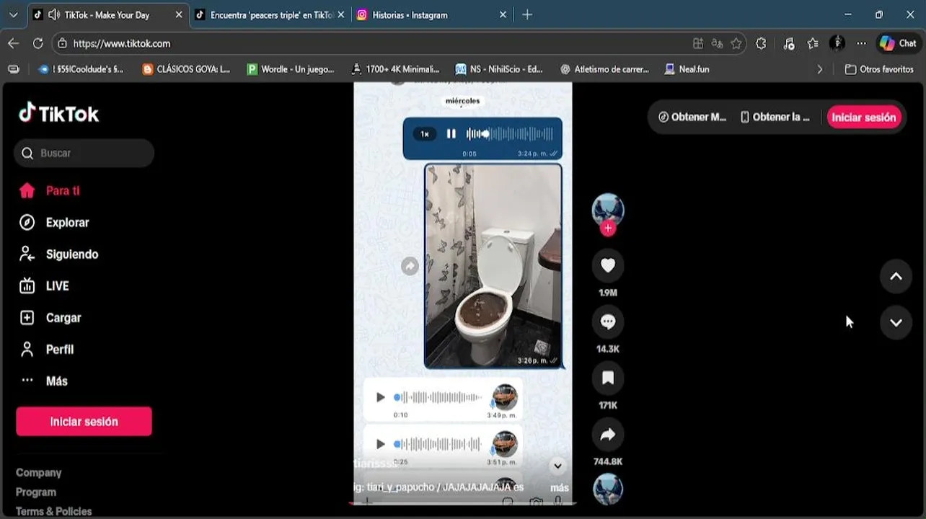
Task: Click Obtener M... coins button
Action: (692, 117)
